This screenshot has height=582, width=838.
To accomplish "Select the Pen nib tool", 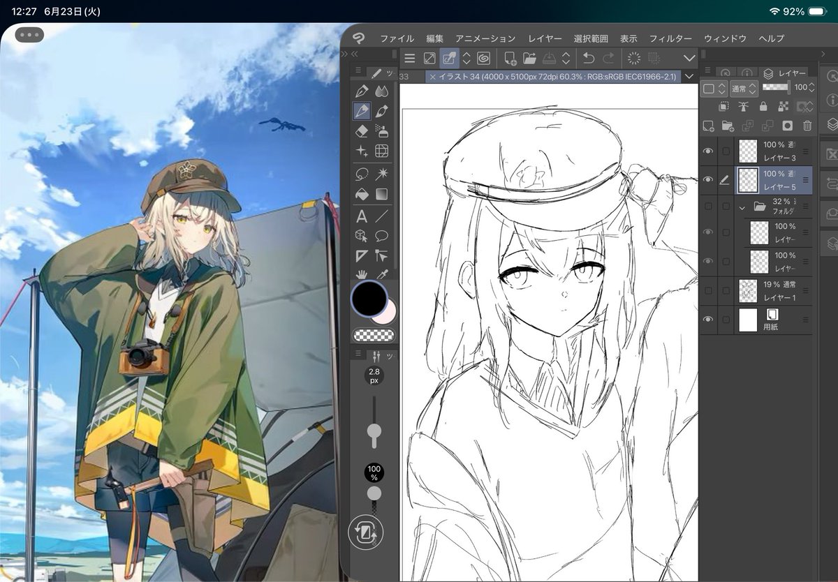I will click(x=362, y=91).
